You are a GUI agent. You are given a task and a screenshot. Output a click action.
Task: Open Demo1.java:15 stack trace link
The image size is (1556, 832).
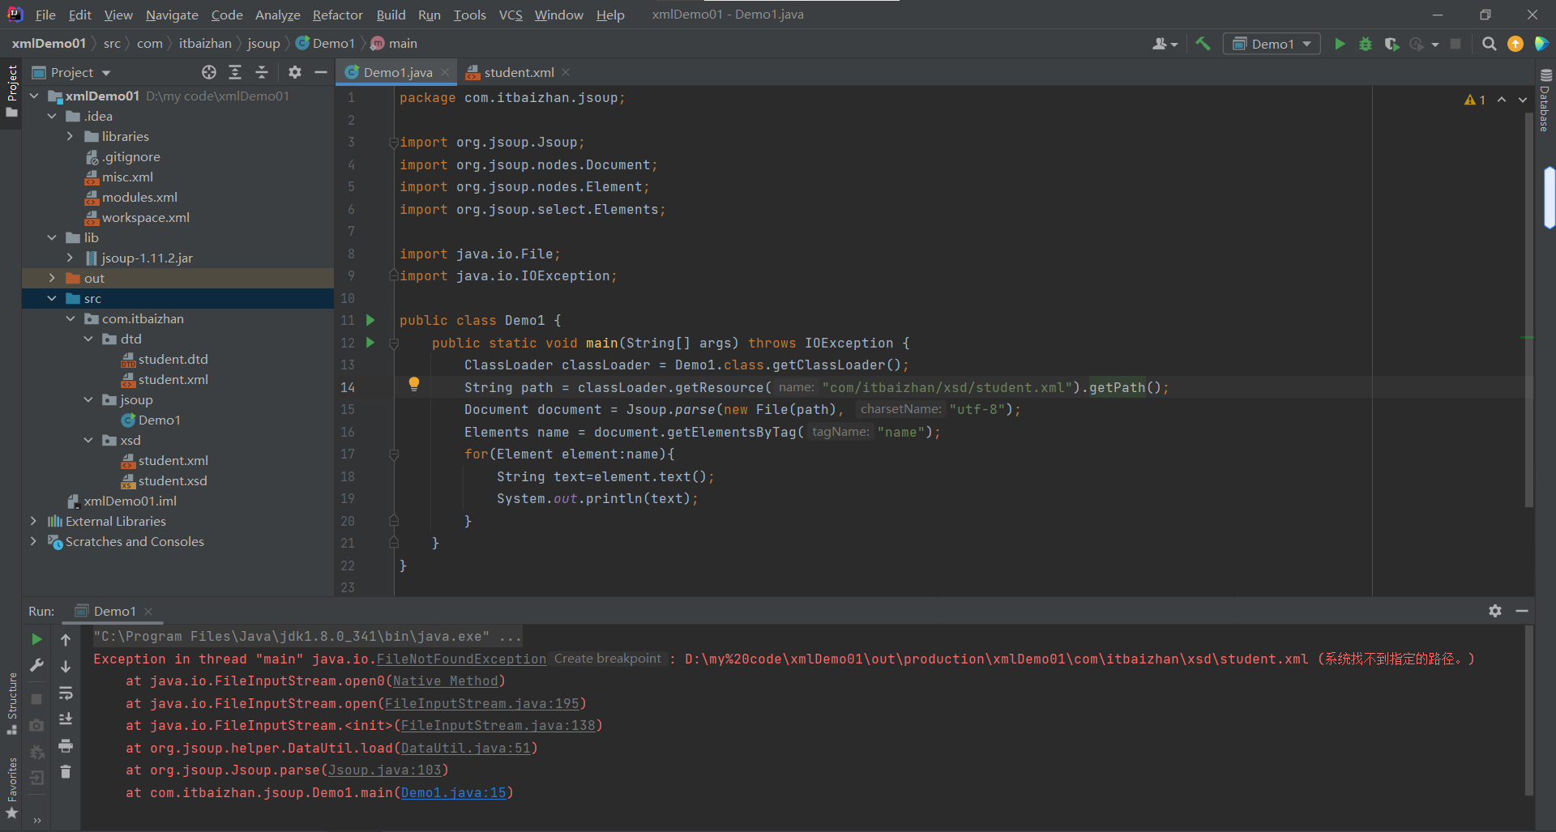click(x=453, y=792)
